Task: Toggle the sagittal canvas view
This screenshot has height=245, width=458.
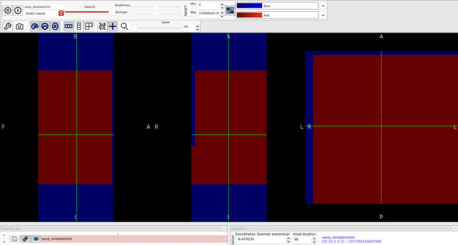Action: 35,26
